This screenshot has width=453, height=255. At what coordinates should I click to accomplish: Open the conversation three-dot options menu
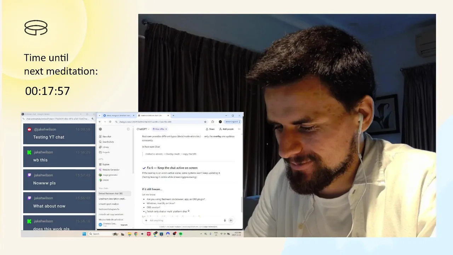click(x=239, y=129)
